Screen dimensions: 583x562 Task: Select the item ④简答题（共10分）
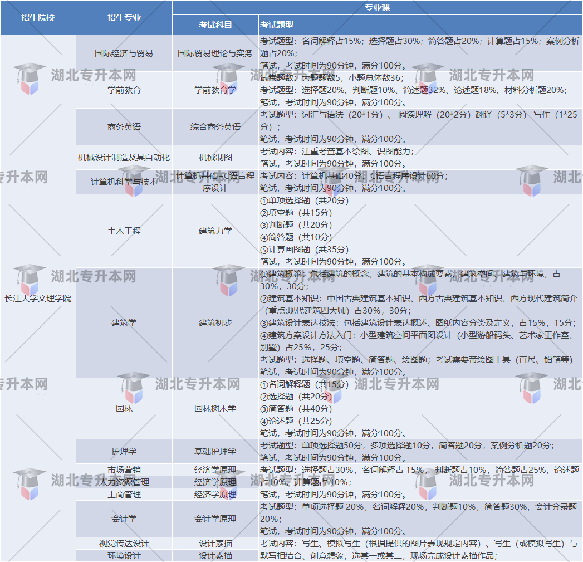click(296, 237)
